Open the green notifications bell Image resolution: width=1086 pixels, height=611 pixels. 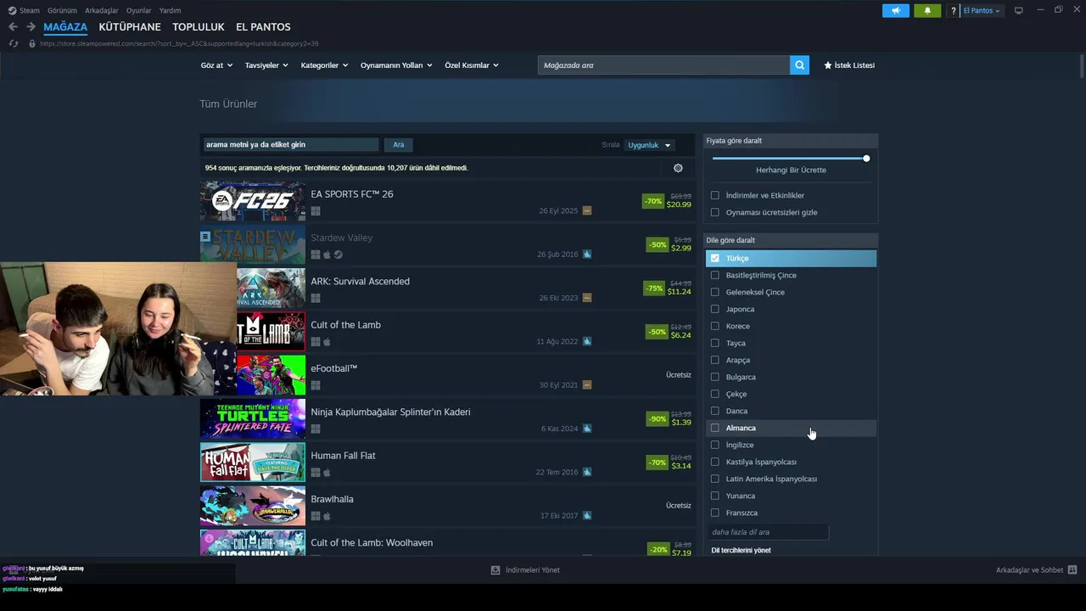(x=927, y=10)
